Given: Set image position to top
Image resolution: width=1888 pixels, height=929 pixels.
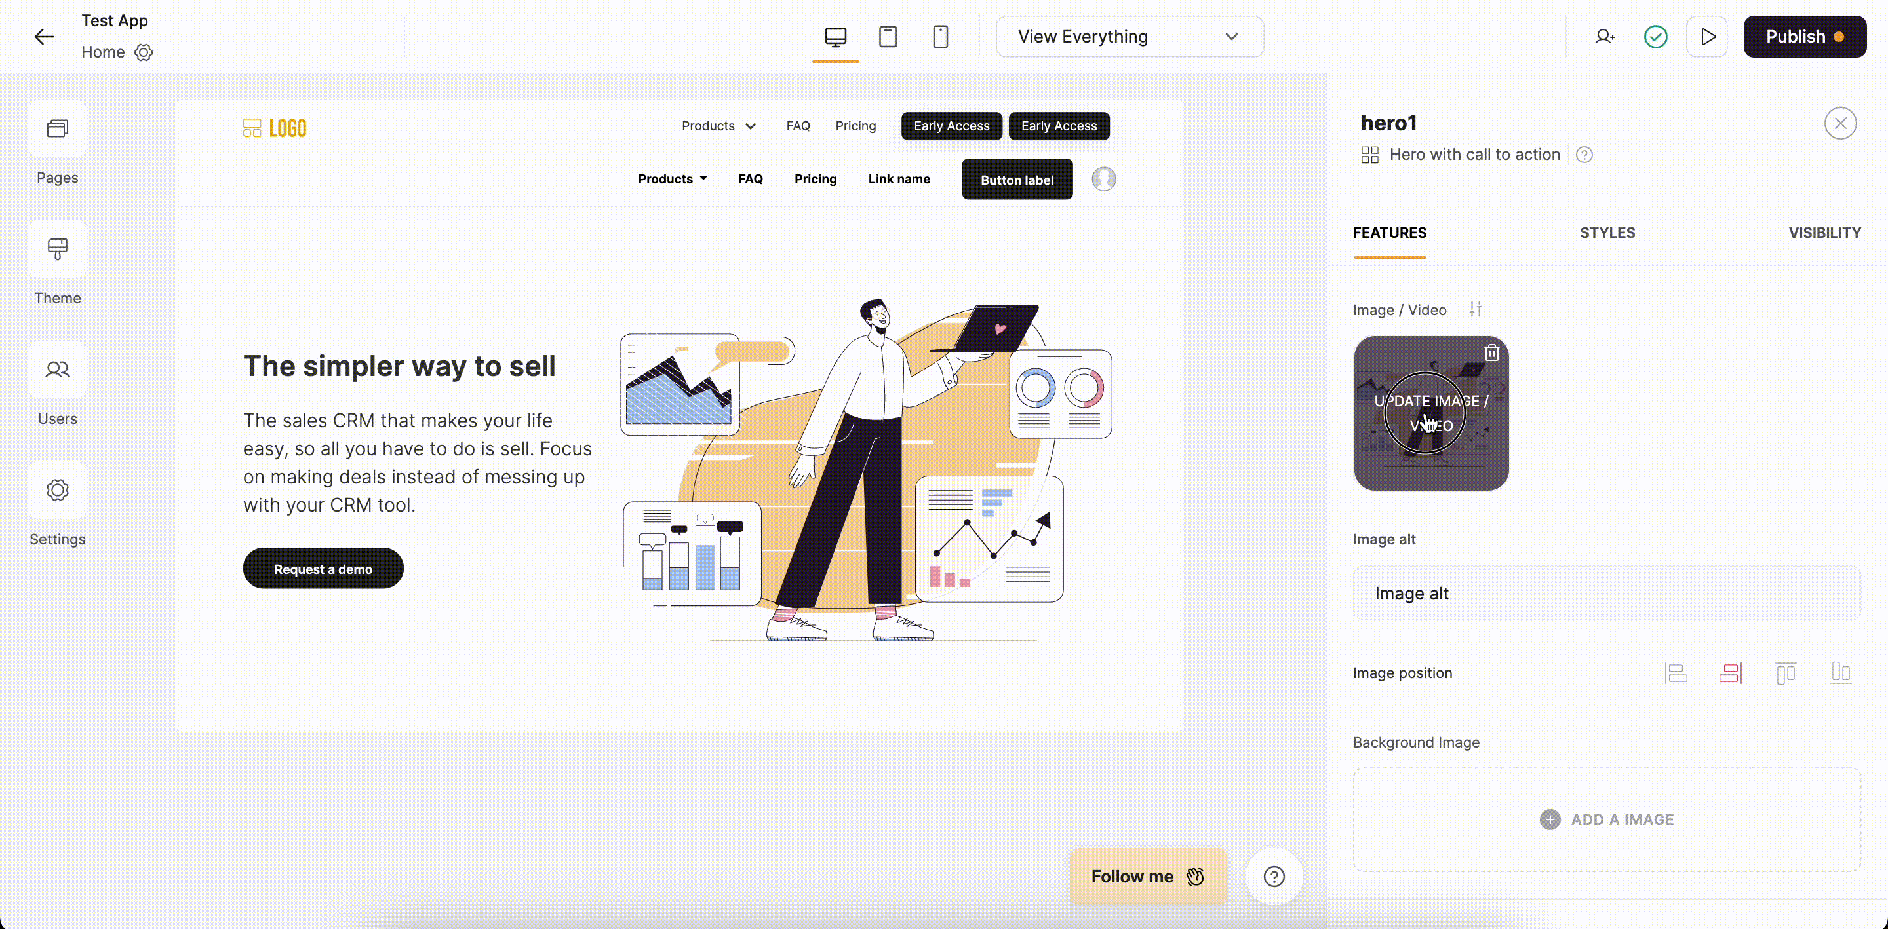Looking at the screenshot, I should (x=1785, y=673).
